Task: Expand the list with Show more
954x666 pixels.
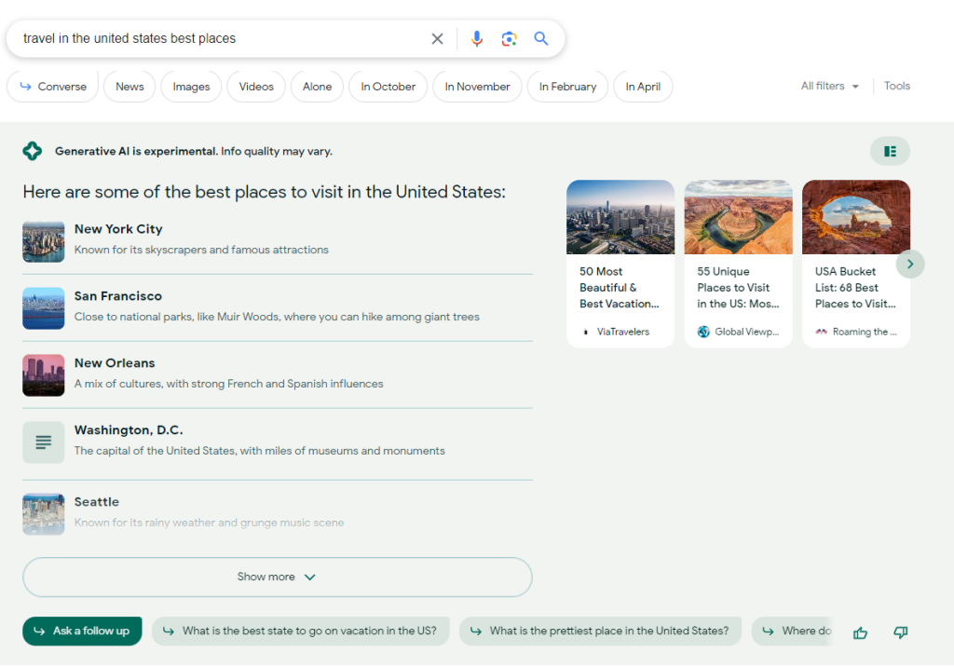Action: click(278, 577)
